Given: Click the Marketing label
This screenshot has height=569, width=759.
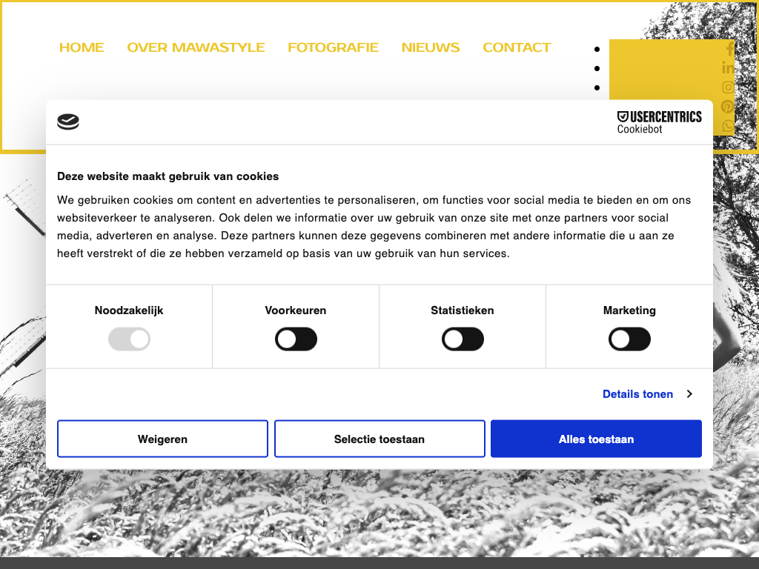Looking at the screenshot, I should tap(629, 310).
